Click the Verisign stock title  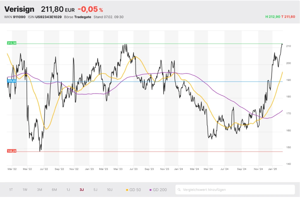(19, 9)
